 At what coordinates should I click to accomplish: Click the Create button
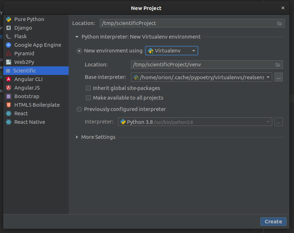pyautogui.click(x=273, y=222)
